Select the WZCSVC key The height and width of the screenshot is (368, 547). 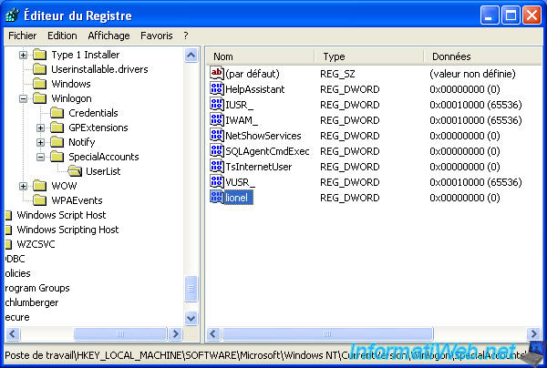coord(36,245)
